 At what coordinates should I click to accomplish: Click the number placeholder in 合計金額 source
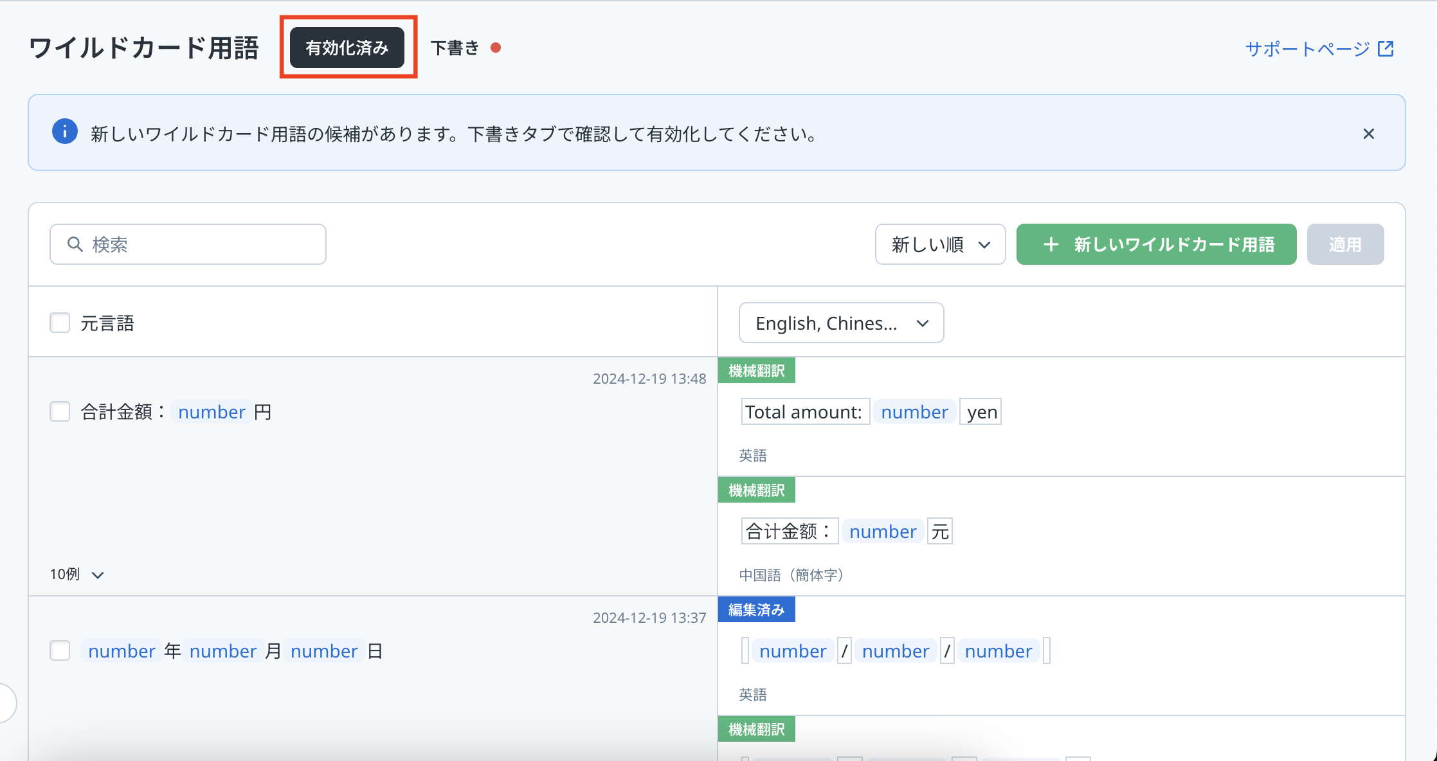(x=212, y=412)
